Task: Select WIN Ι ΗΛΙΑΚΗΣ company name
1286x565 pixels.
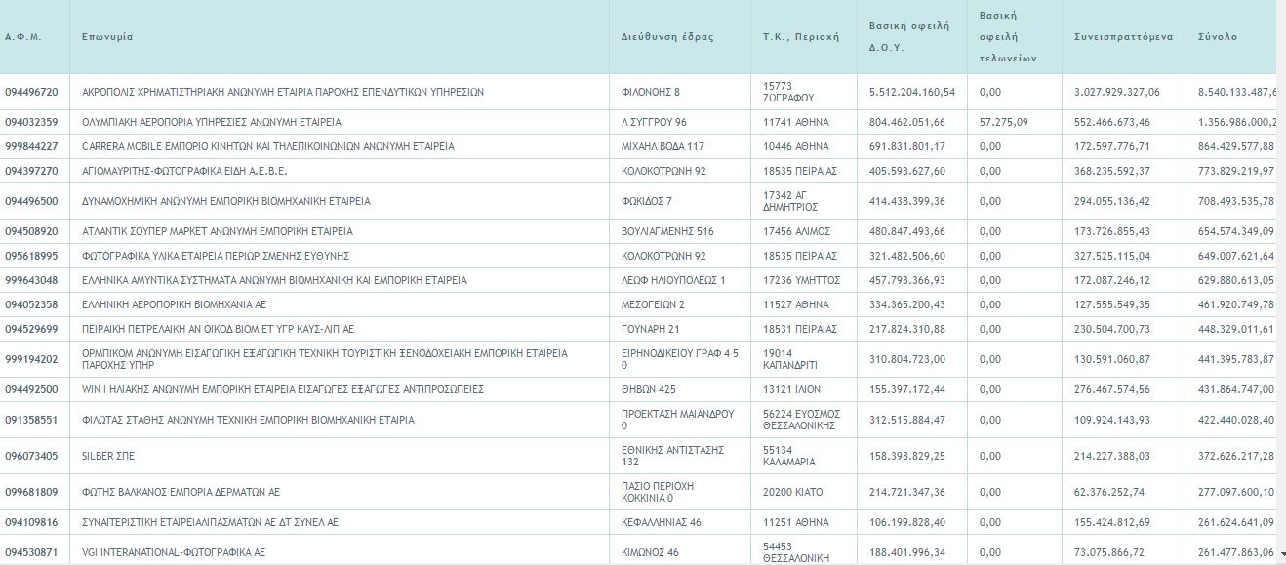Action: point(283,389)
